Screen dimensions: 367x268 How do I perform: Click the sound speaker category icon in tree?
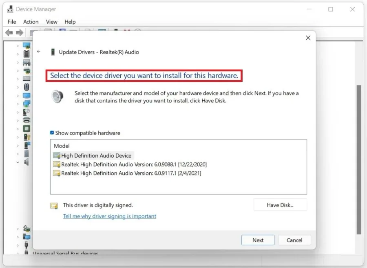pyautogui.click(x=27, y=162)
